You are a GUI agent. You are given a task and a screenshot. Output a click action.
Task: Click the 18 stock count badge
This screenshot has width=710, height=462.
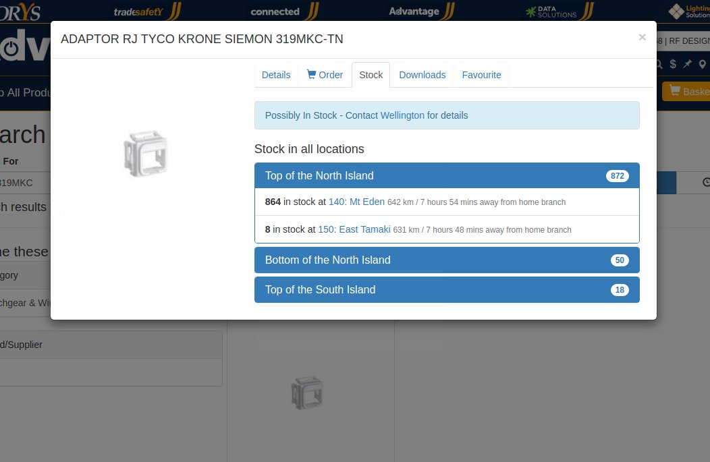click(620, 289)
